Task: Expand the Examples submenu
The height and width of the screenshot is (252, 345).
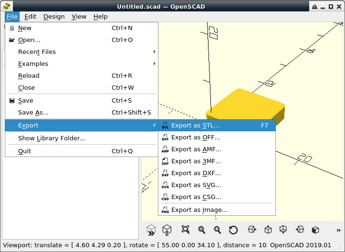Action: click(x=82, y=63)
